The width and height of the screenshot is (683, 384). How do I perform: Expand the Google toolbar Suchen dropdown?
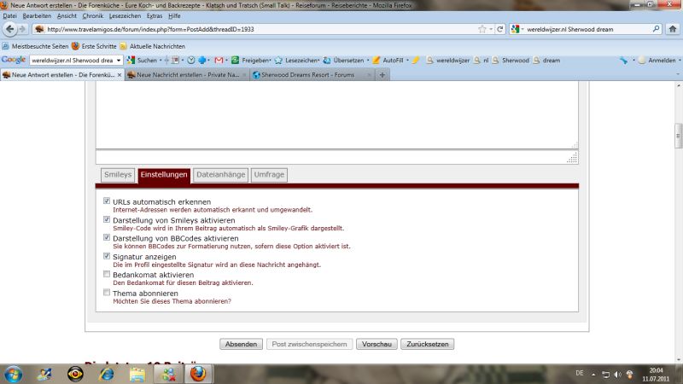coord(157,61)
